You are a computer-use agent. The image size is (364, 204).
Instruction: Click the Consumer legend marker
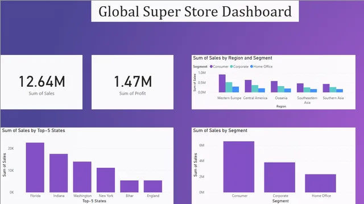tap(211, 67)
